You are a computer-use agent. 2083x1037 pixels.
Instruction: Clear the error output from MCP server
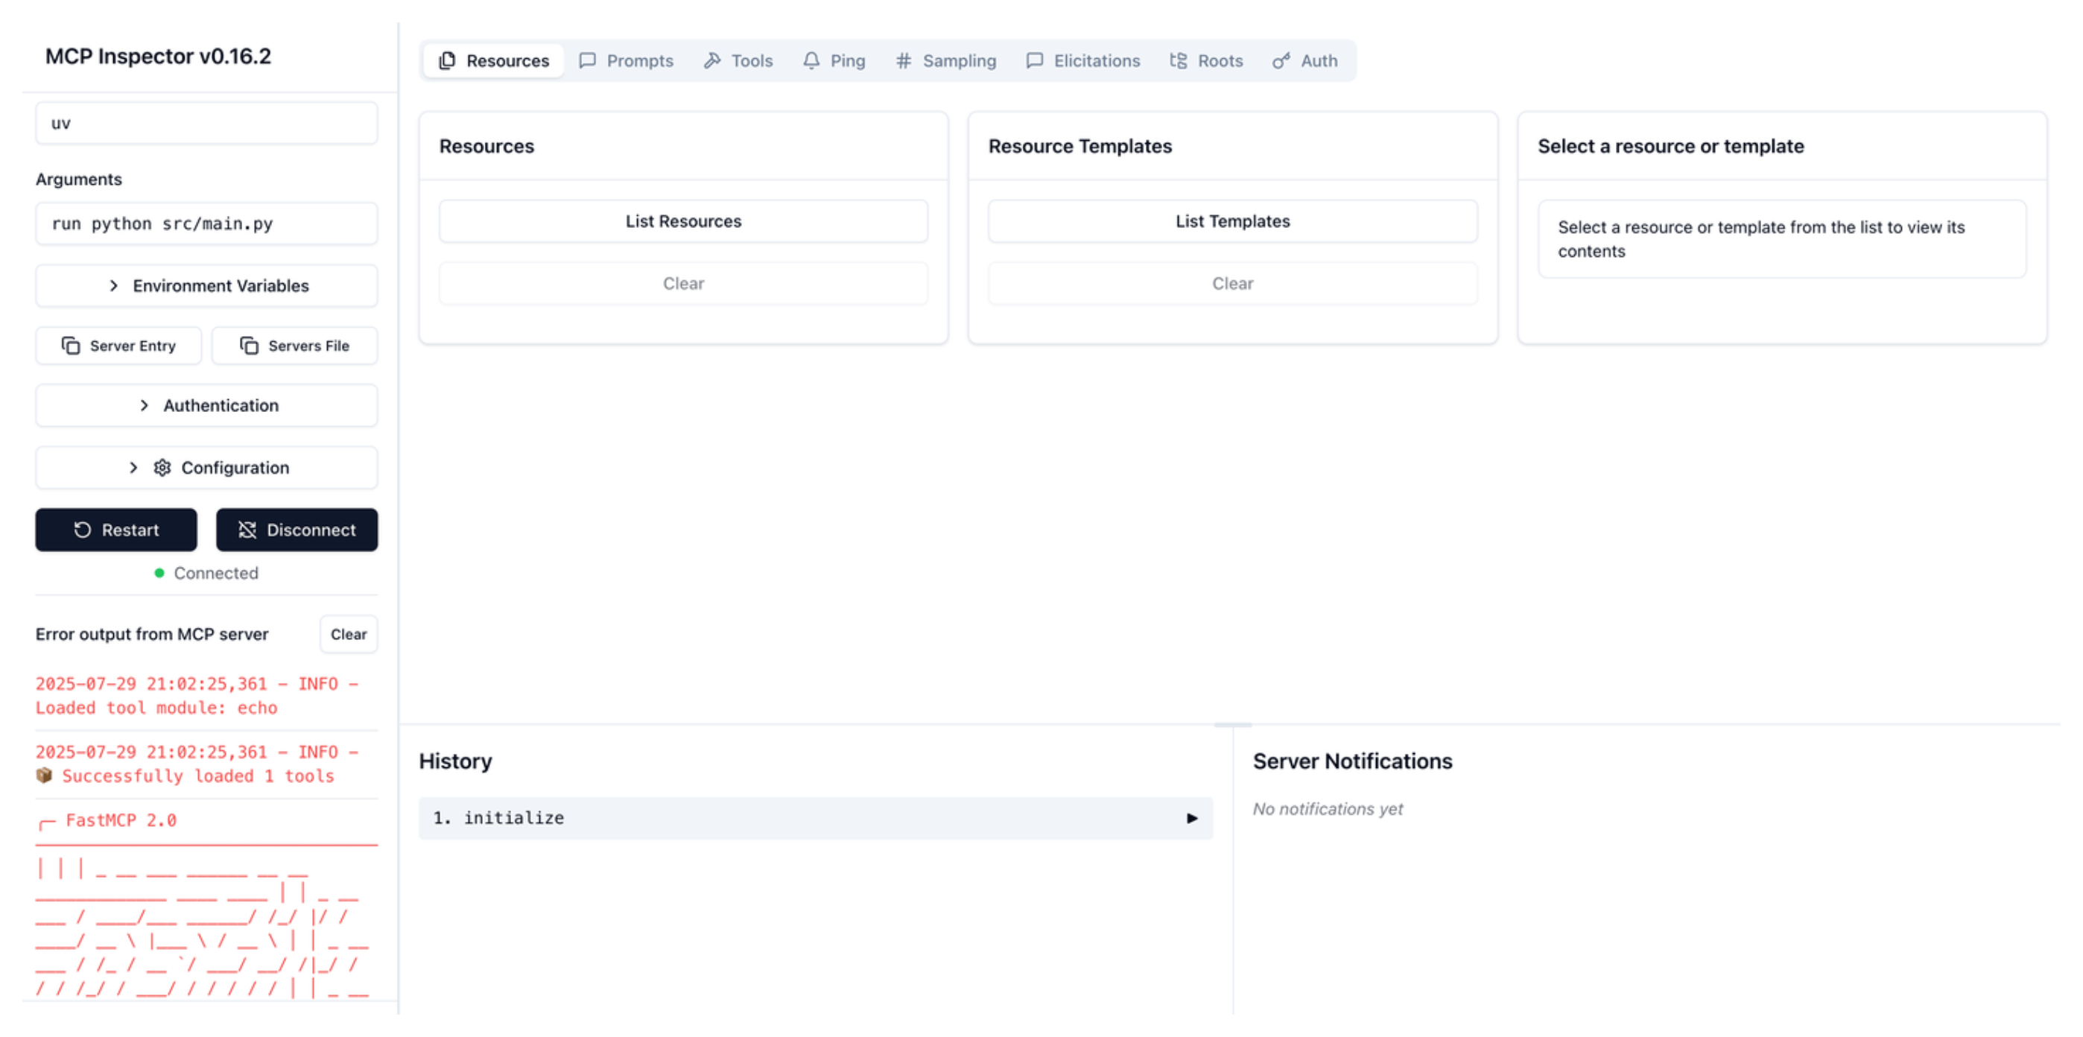[348, 634]
